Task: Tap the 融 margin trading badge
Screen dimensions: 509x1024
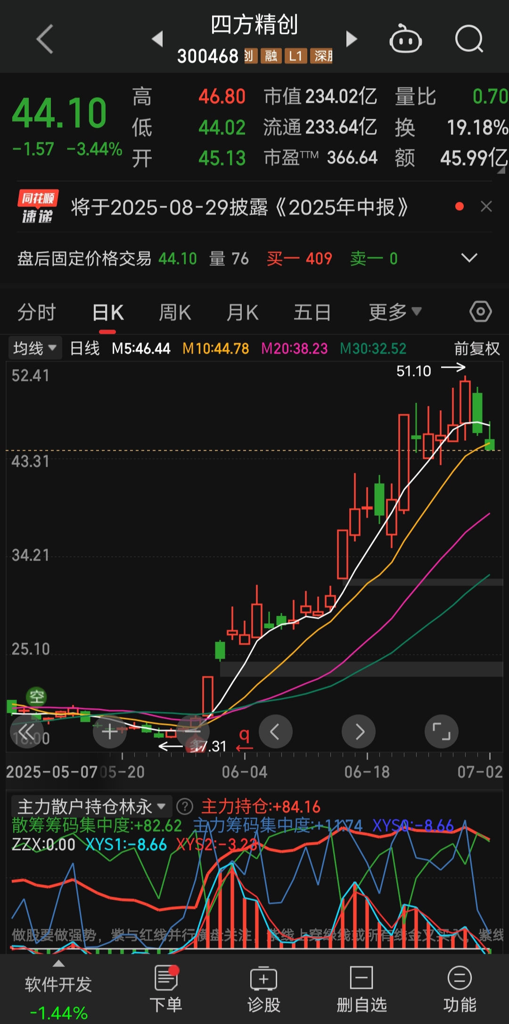Action: (x=271, y=56)
